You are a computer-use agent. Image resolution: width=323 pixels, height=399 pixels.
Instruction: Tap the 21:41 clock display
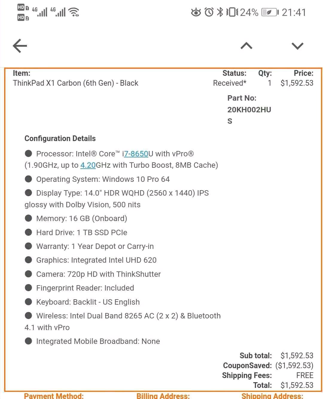[x=294, y=12]
